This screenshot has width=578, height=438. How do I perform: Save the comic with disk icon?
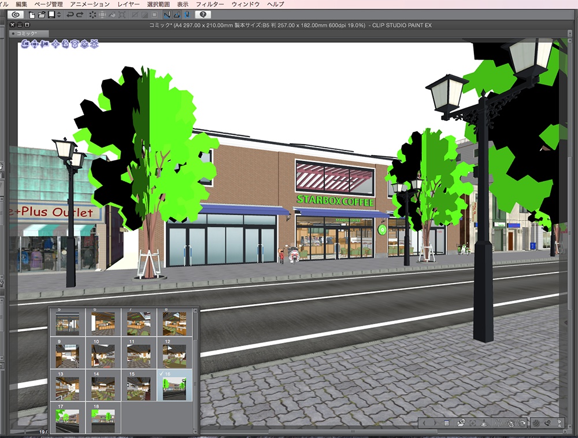coord(51,15)
